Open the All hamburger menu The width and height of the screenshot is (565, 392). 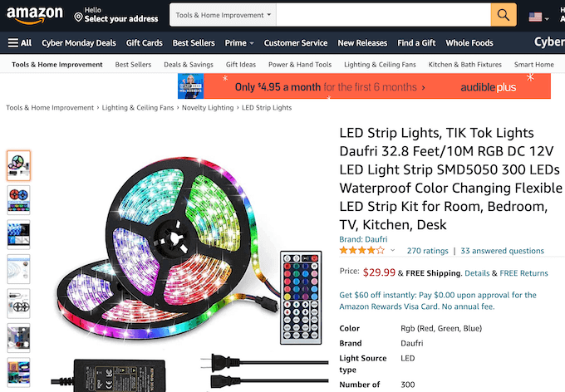20,43
